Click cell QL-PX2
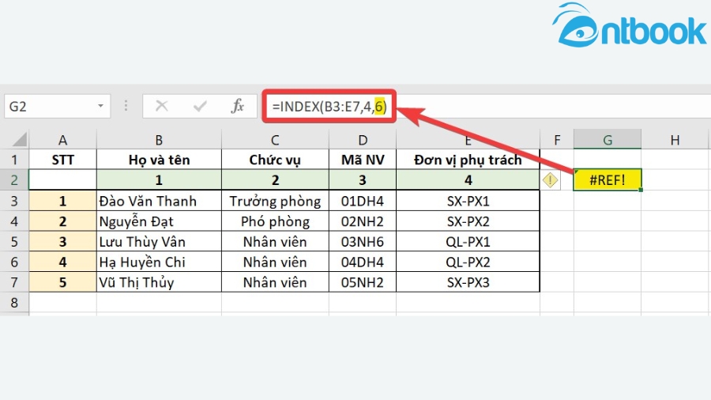The width and height of the screenshot is (711, 400). 468,262
